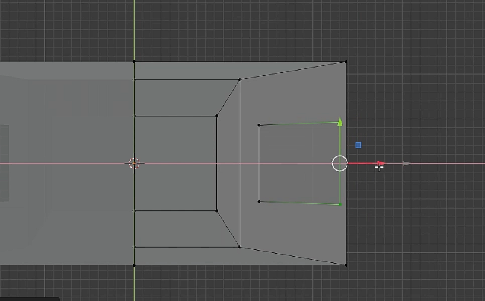
Task: Select upper-left vertex of the green-edged selected face
Action: coord(259,125)
